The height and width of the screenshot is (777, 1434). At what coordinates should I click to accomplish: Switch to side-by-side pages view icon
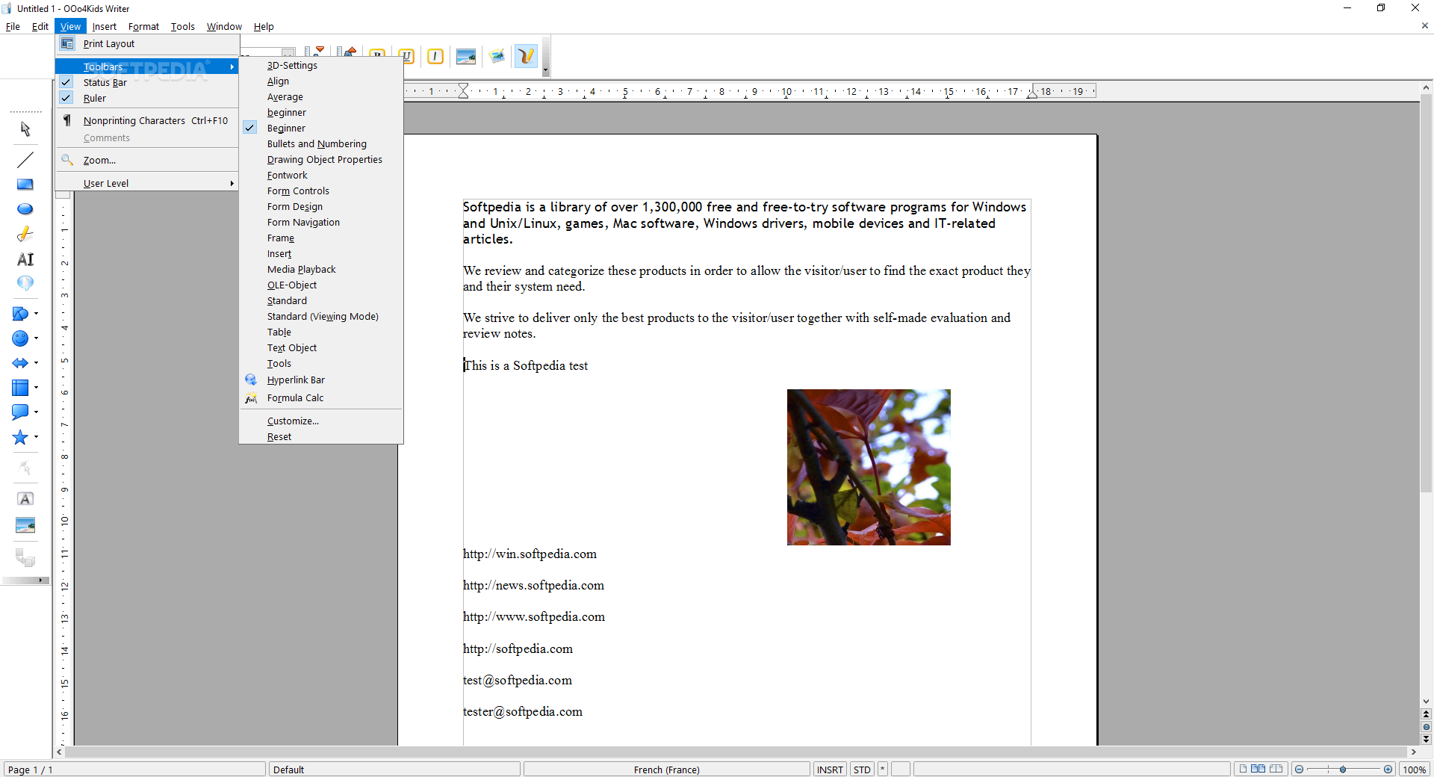(x=1258, y=769)
